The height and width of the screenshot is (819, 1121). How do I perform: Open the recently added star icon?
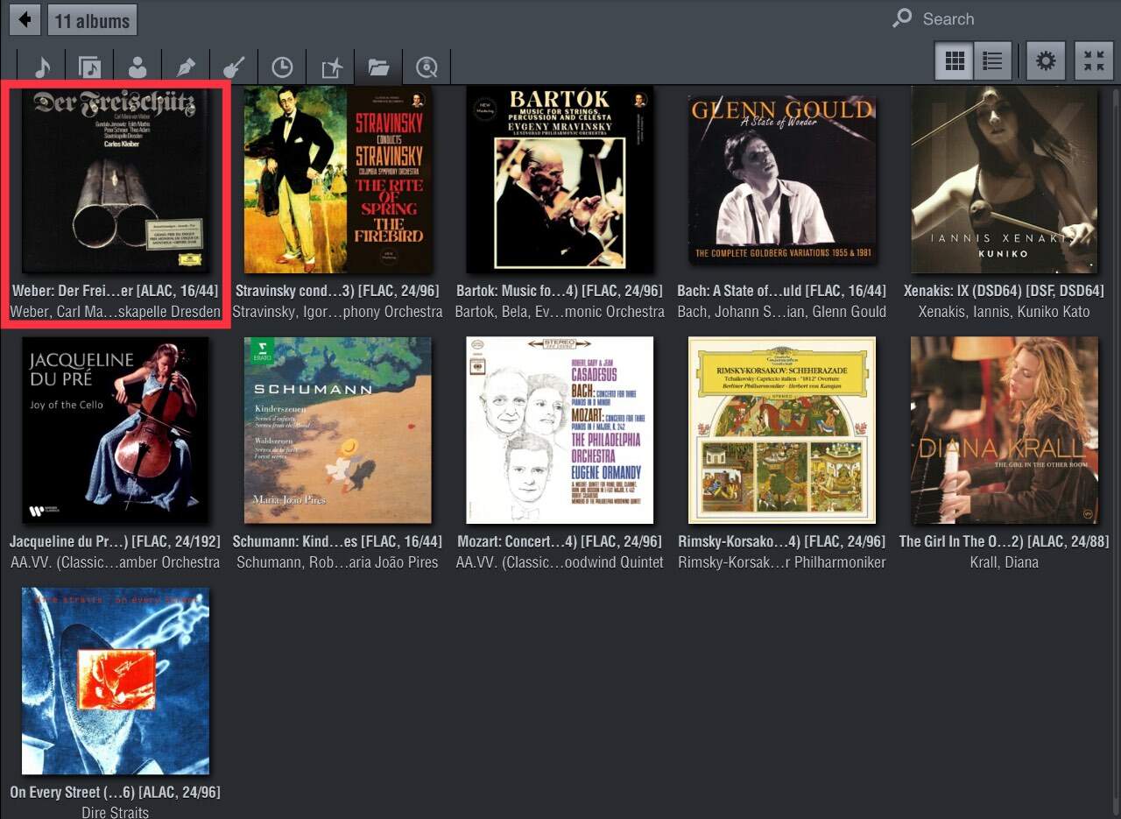tap(330, 67)
